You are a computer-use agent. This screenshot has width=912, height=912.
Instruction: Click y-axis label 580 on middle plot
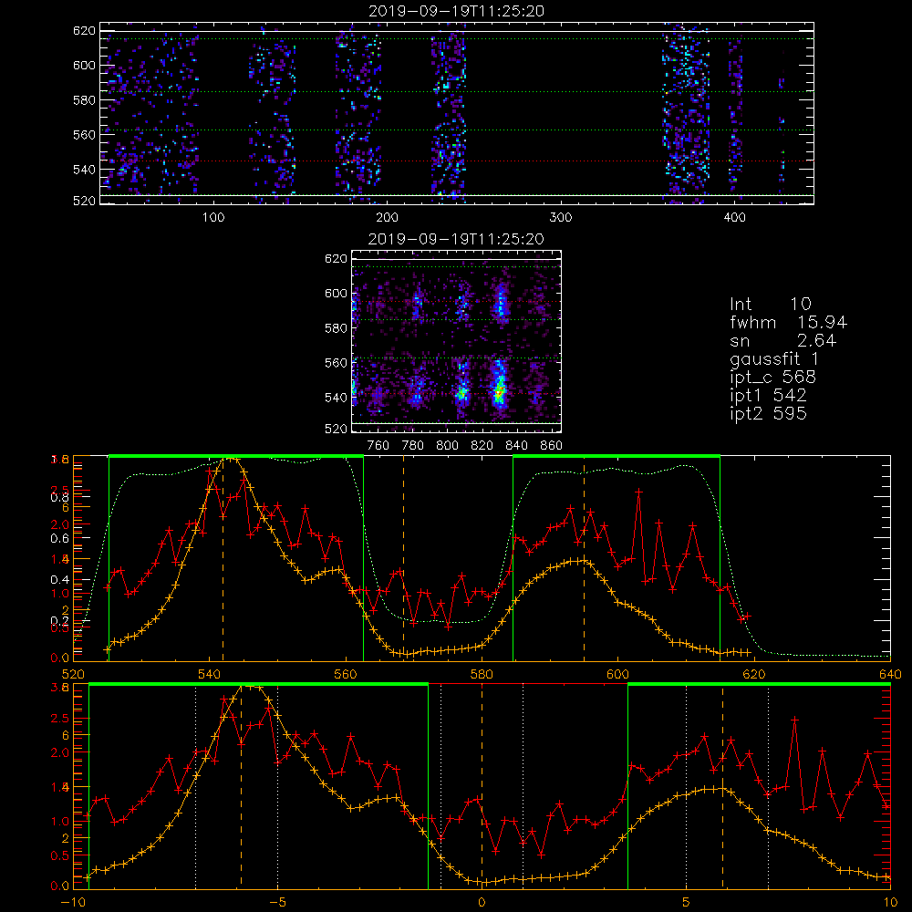pos(337,328)
